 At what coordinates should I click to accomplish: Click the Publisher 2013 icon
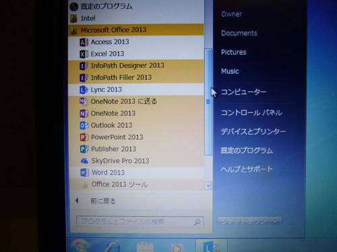click(x=84, y=149)
